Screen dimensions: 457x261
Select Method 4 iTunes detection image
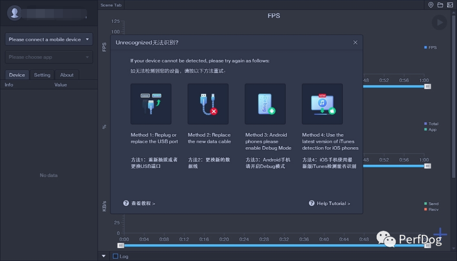click(x=322, y=104)
